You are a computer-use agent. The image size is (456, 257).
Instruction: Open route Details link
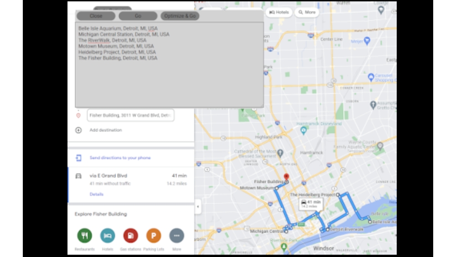click(x=97, y=194)
